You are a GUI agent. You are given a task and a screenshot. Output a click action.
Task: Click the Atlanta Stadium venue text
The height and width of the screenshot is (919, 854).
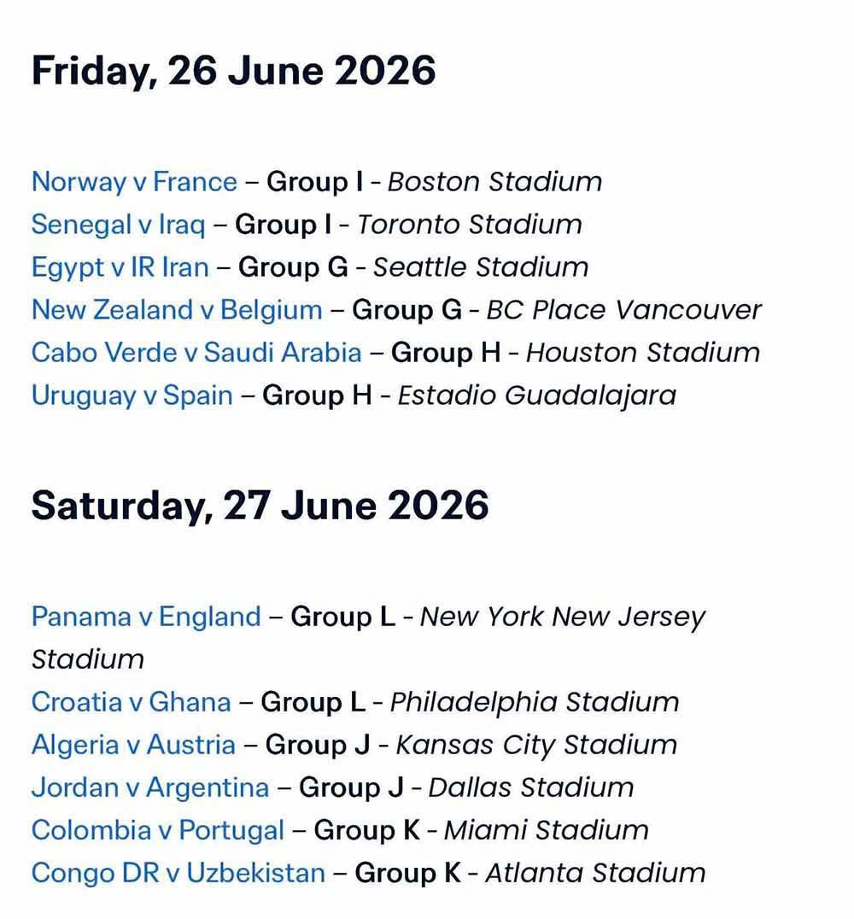click(596, 873)
